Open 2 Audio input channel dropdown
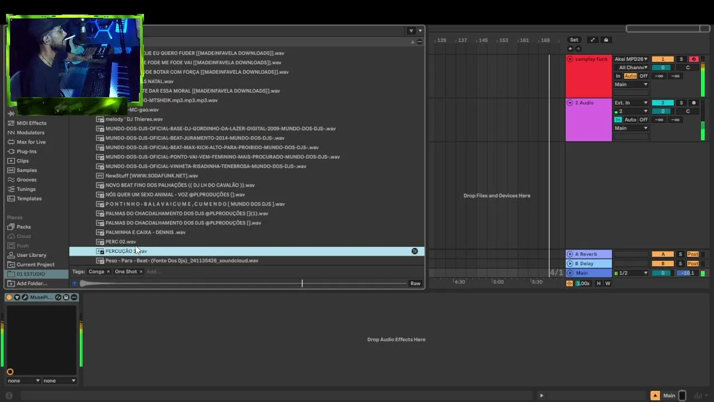Image resolution: width=714 pixels, height=402 pixels. point(631,111)
